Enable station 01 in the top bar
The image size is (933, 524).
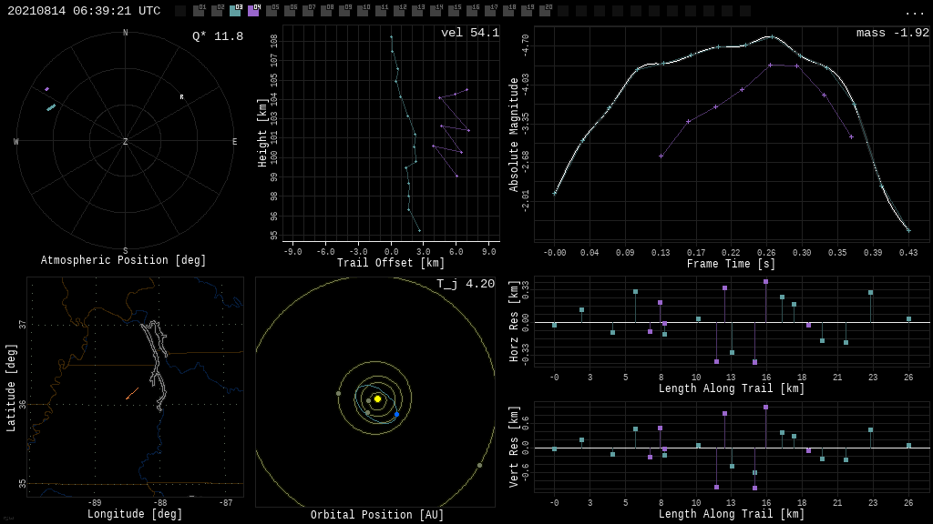point(199,11)
